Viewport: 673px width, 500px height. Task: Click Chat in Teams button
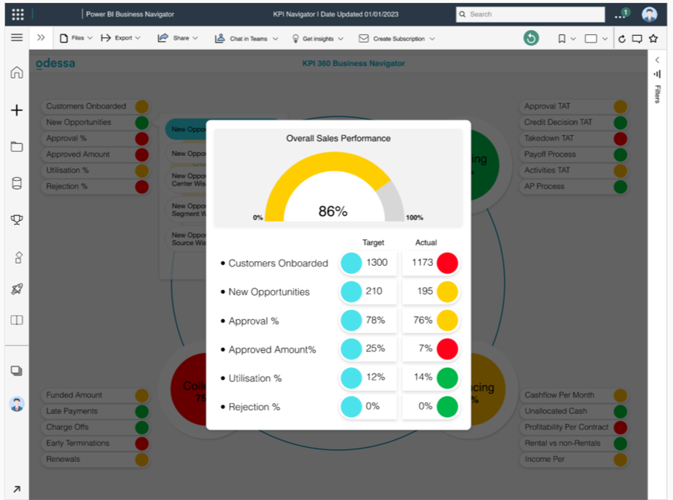tap(246, 39)
